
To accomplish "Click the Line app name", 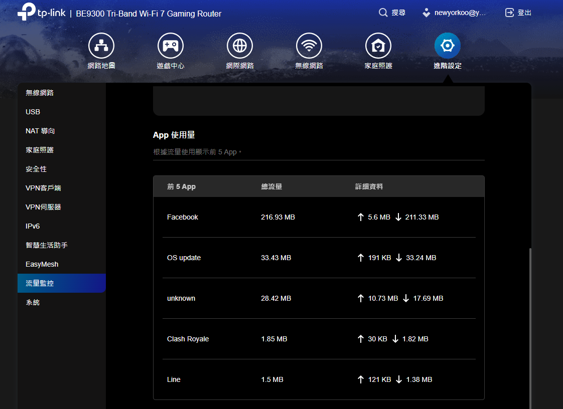I will pos(174,379).
